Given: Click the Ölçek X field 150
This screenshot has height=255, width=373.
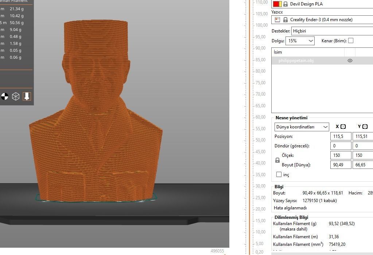Looking at the screenshot, I should pos(341,155).
